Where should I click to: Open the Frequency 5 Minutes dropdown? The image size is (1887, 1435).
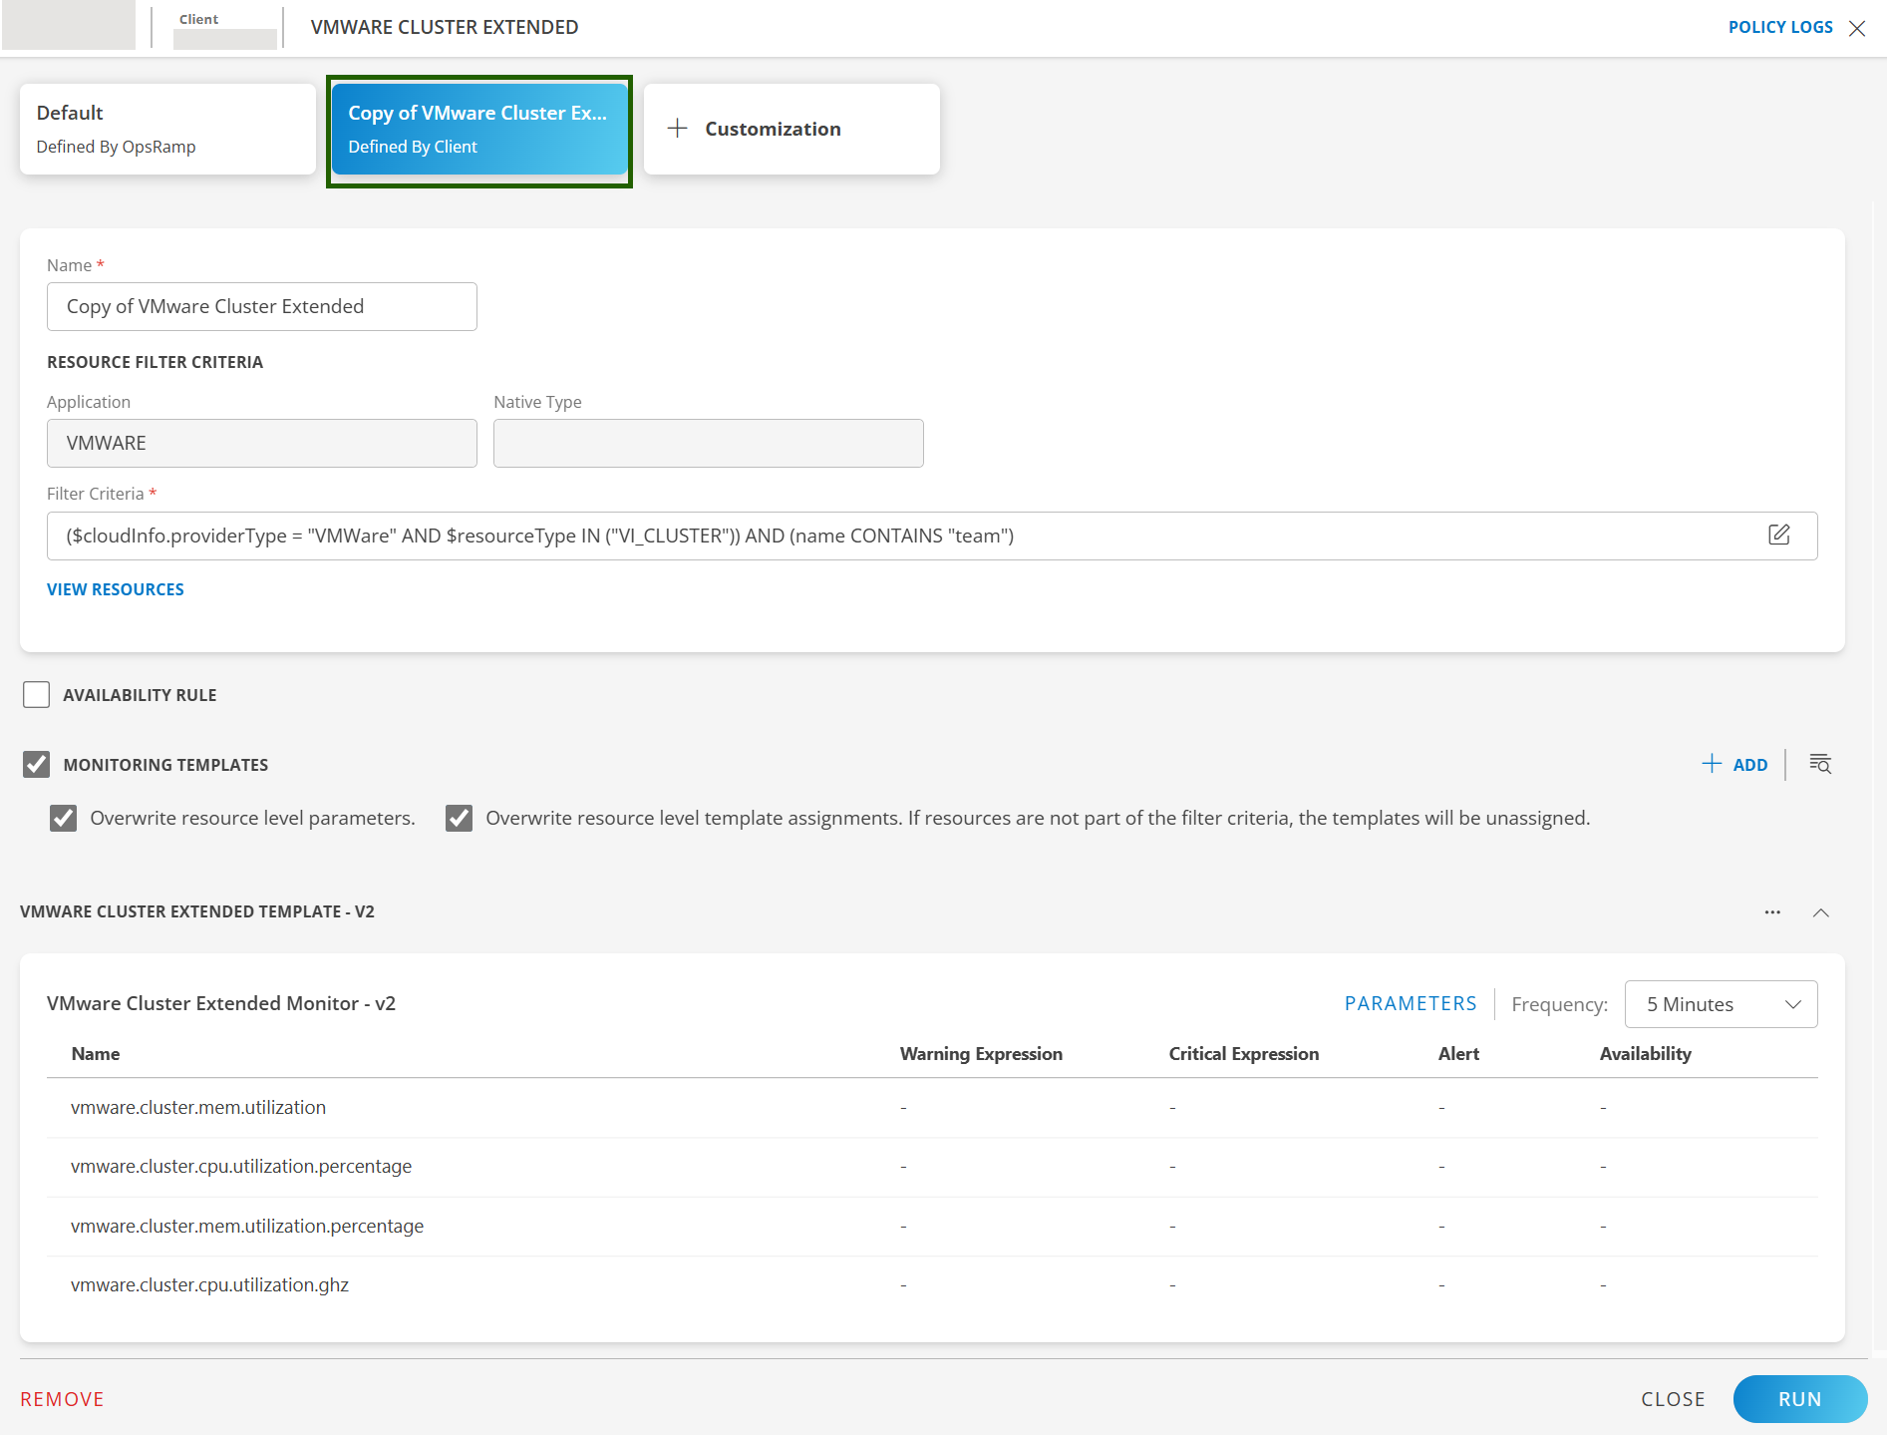click(x=1721, y=1004)
